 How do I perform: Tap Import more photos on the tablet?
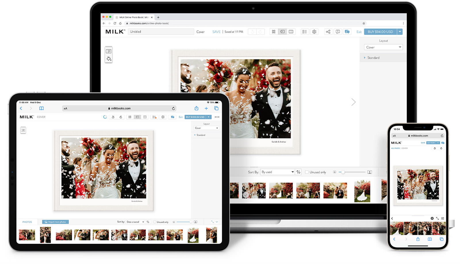tap(55, 222)
